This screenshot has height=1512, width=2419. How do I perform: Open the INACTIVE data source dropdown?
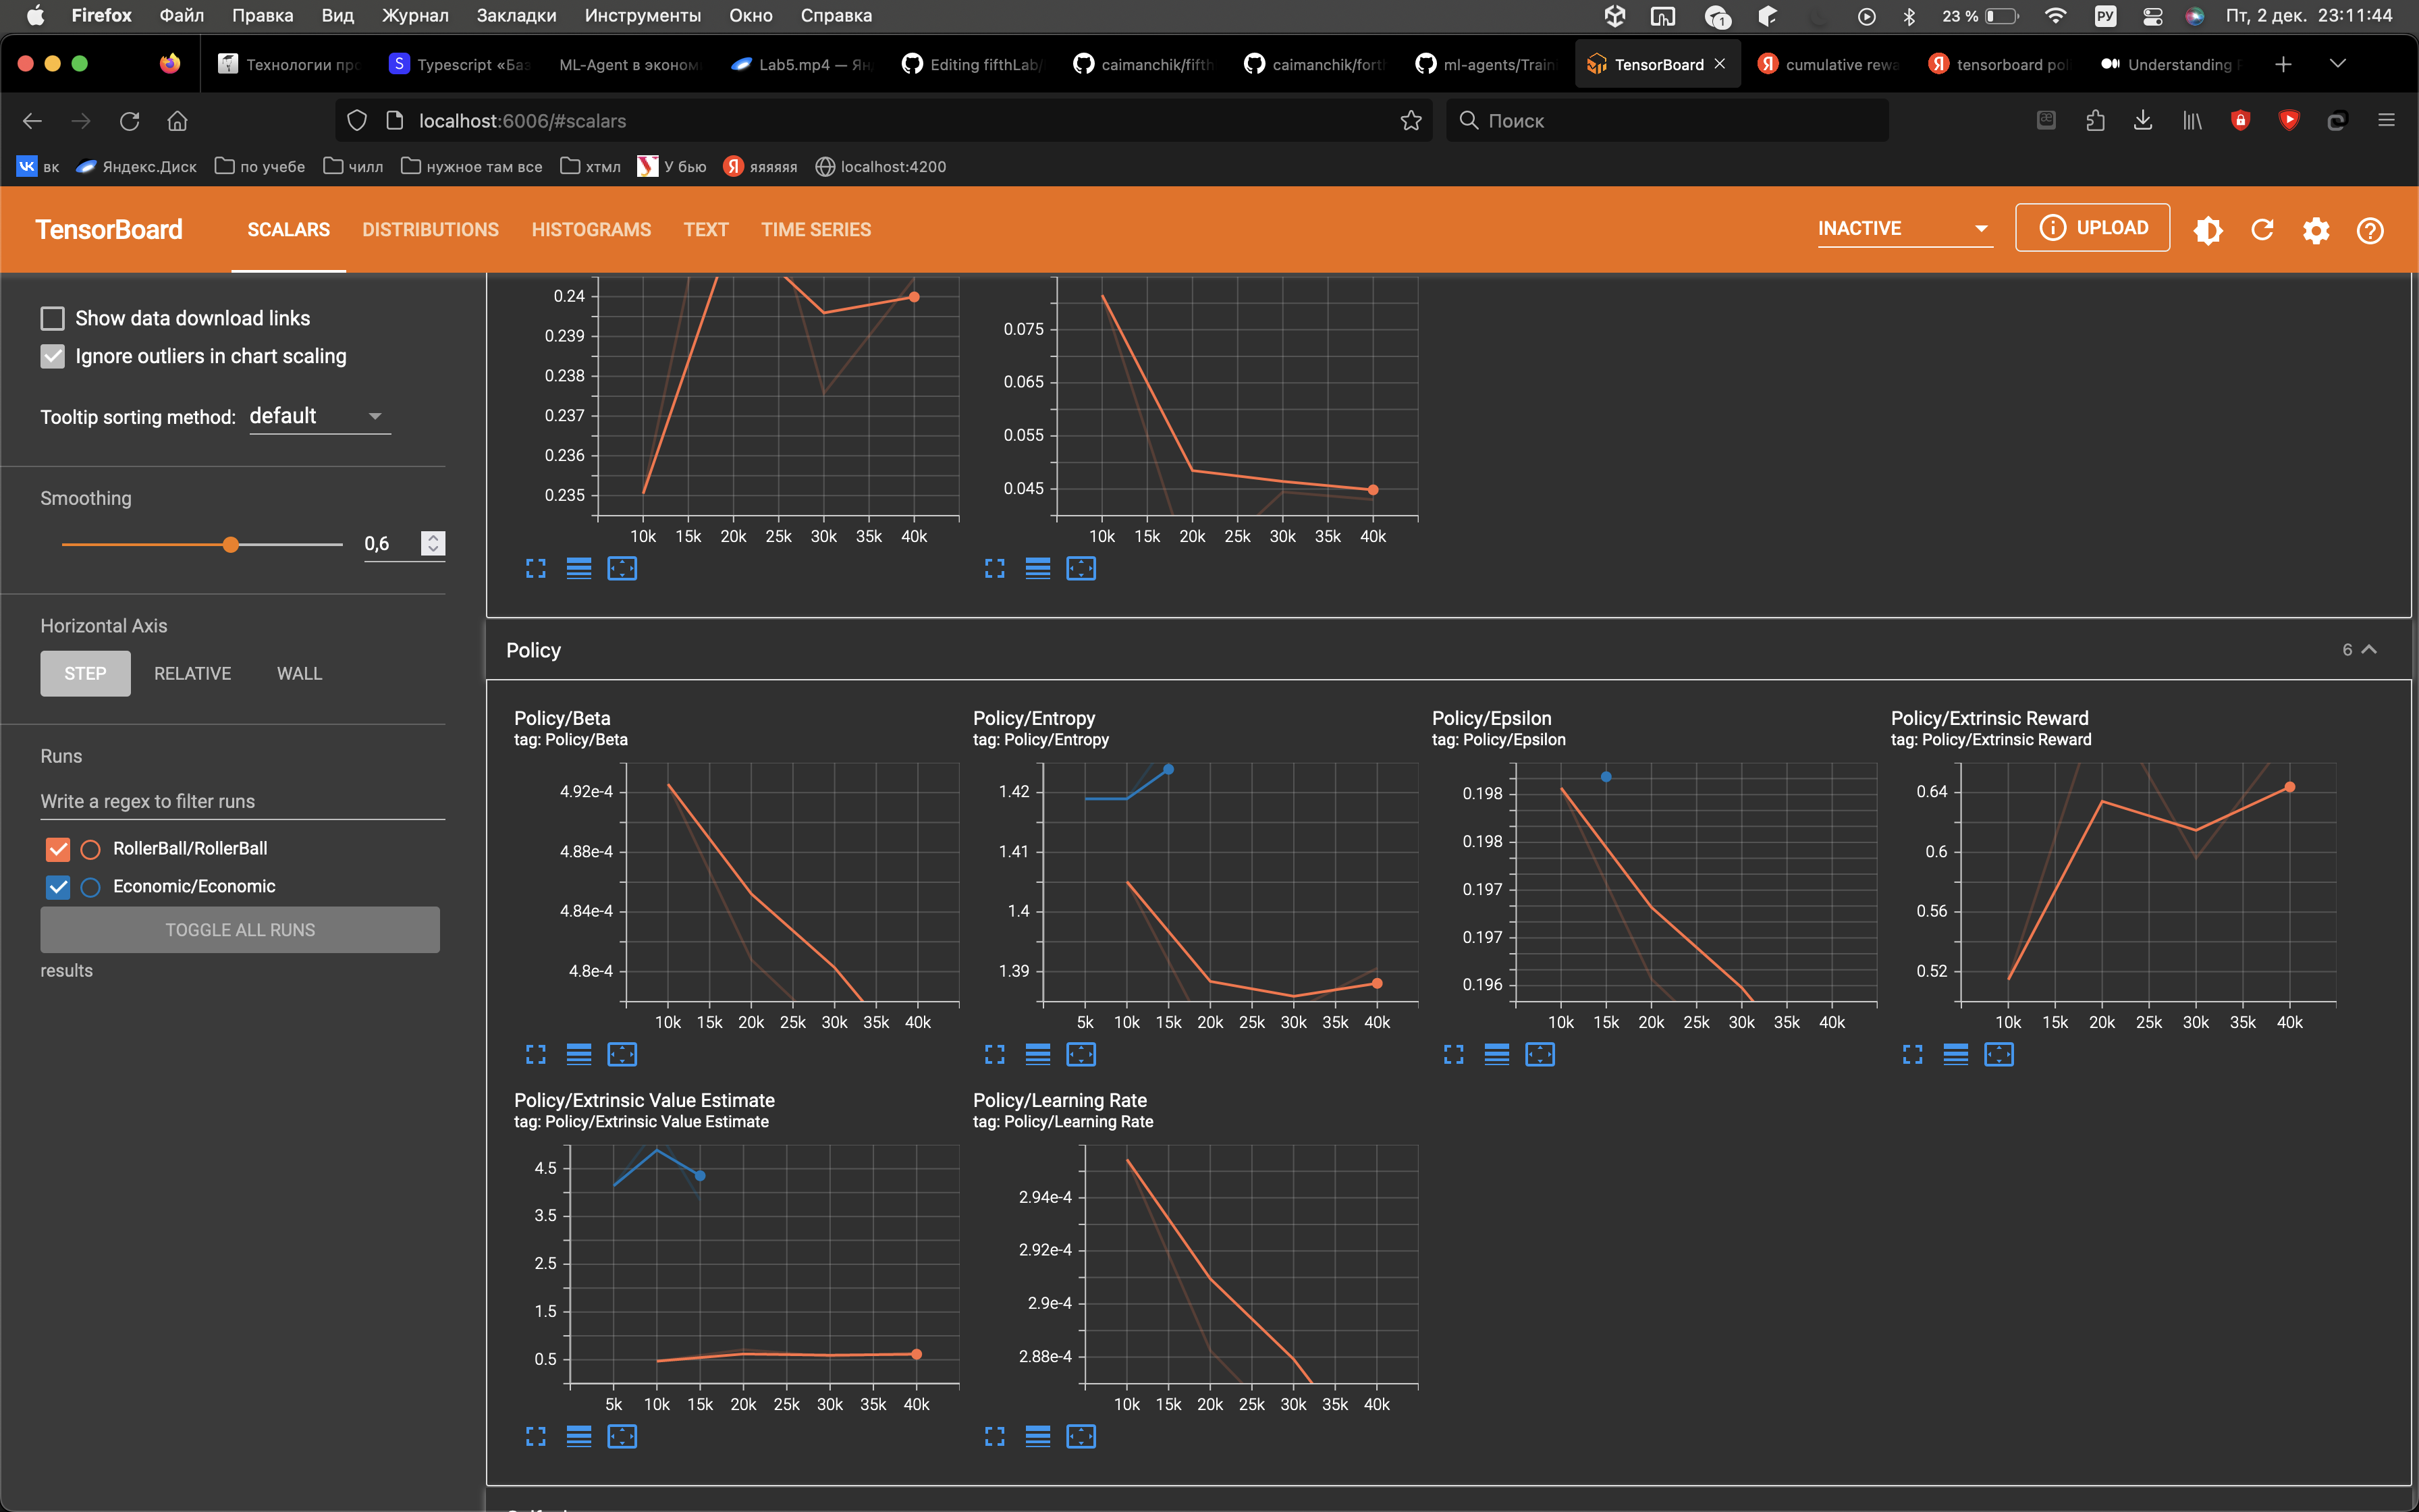point(1903,228)
